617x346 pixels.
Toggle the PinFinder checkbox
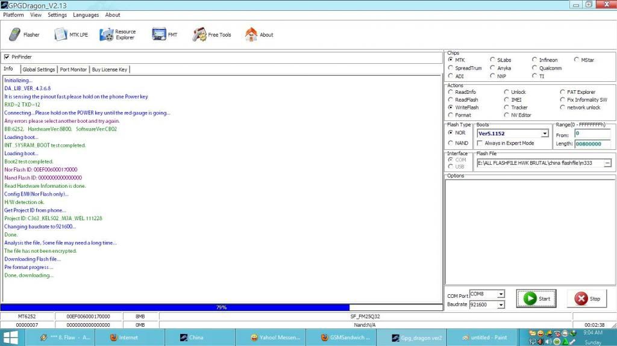tap(7, 57)
